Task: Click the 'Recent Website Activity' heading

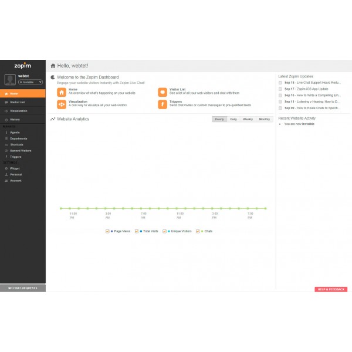Action: point(297,118)
